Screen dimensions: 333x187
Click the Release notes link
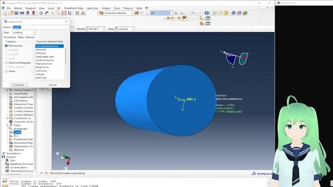234,111
